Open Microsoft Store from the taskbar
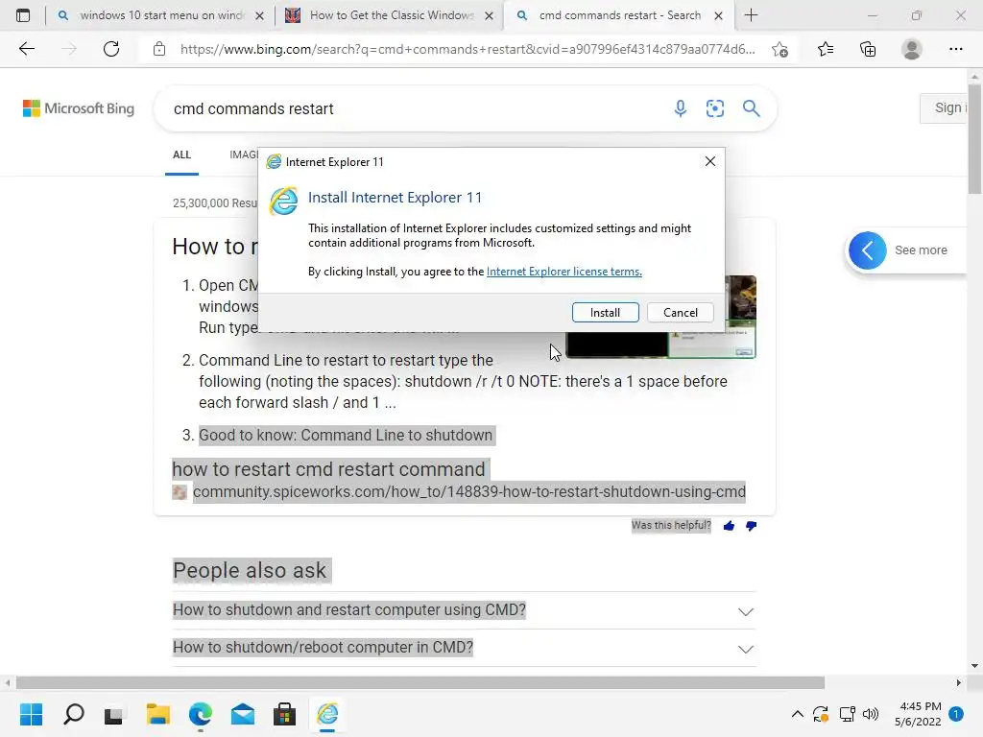 click(x=284, y=714)
